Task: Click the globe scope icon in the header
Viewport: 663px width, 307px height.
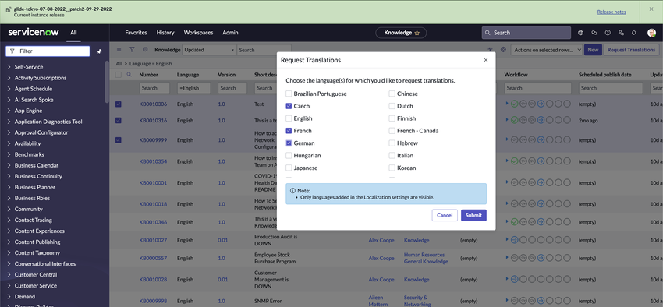Action: click(x=580, y=33)
